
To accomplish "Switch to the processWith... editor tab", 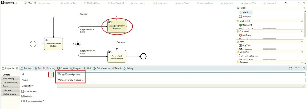I will [249, 3].
